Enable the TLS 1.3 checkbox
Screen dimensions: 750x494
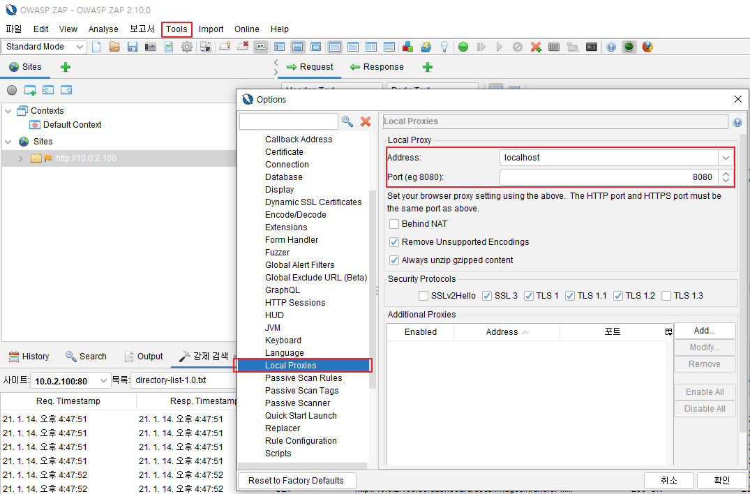coord(666,296)
